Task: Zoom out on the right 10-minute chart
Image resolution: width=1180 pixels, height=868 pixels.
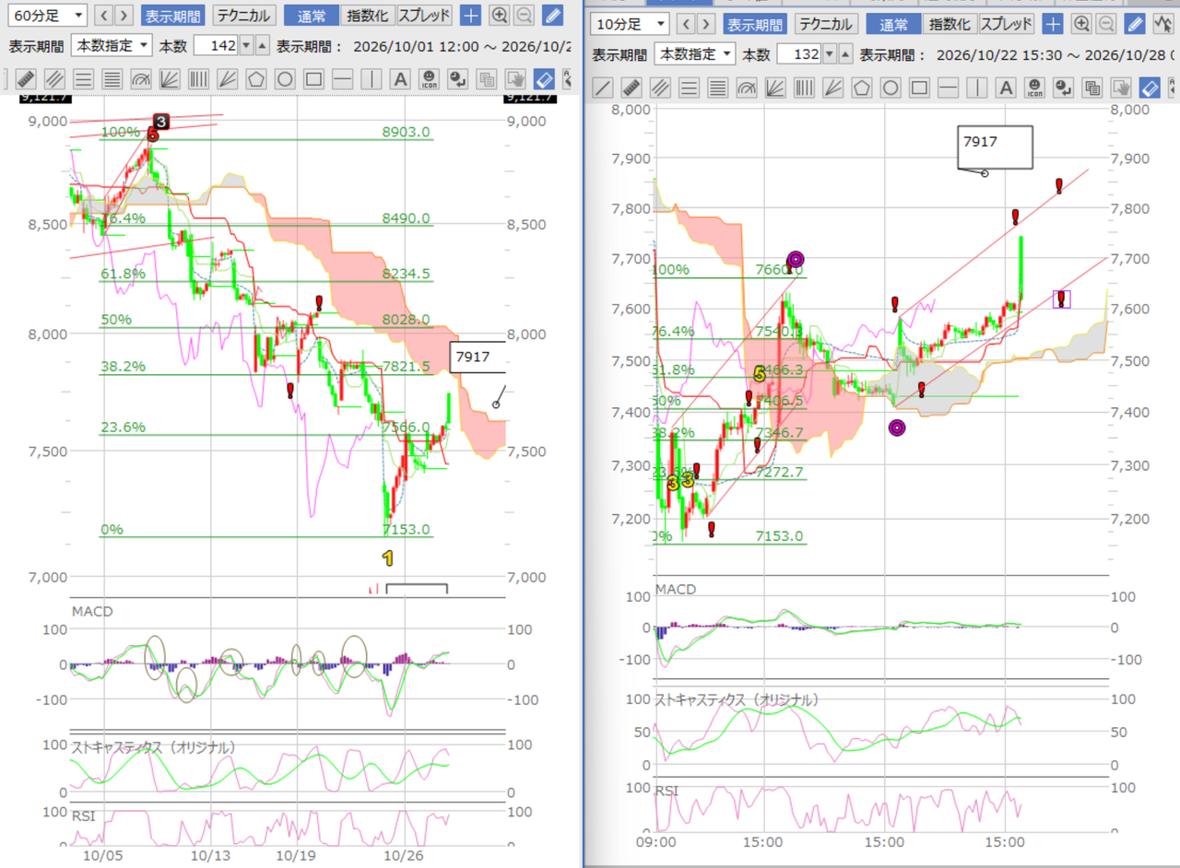Action: pyautogui.click(x=1106, y=24)
